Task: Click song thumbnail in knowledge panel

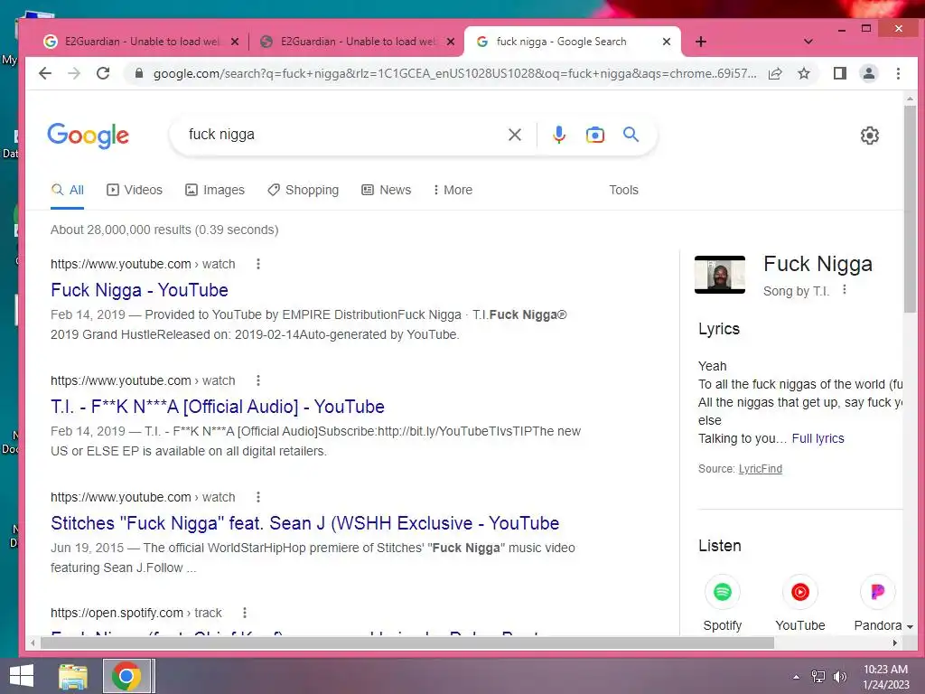Action: [x=720, y=275]
